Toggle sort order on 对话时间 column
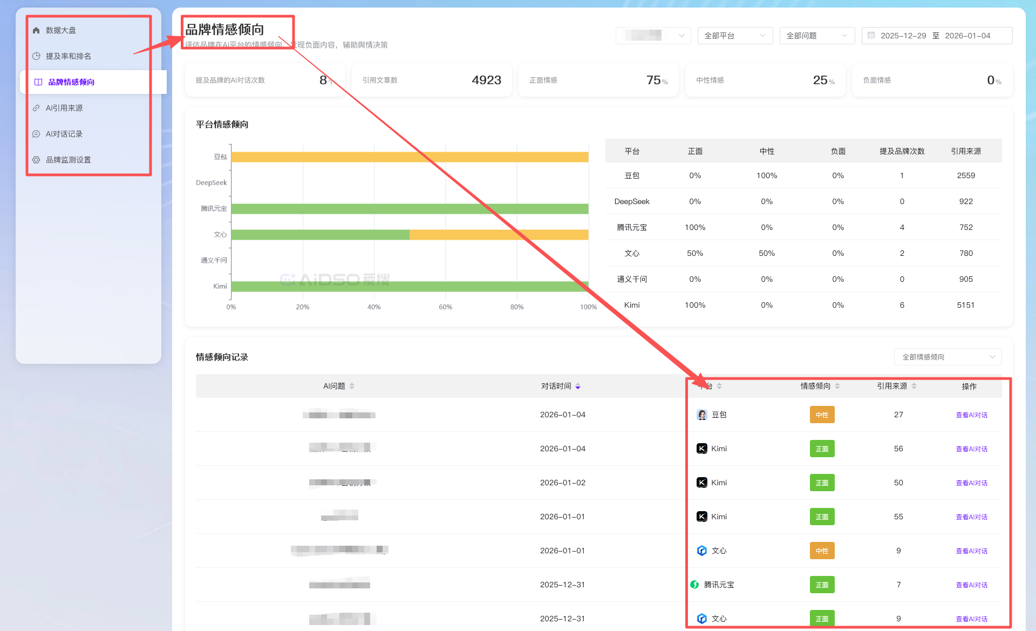The width and height of the screenshot is (1036, 631). [578, 386]
